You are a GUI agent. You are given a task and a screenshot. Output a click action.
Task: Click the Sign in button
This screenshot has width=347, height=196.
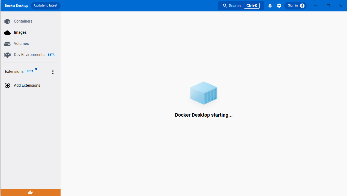point(295,6)
